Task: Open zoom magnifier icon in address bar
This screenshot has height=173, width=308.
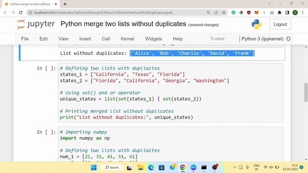Action: 208,12
